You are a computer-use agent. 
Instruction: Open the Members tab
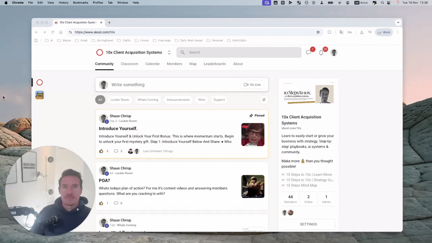coord(174,64)
